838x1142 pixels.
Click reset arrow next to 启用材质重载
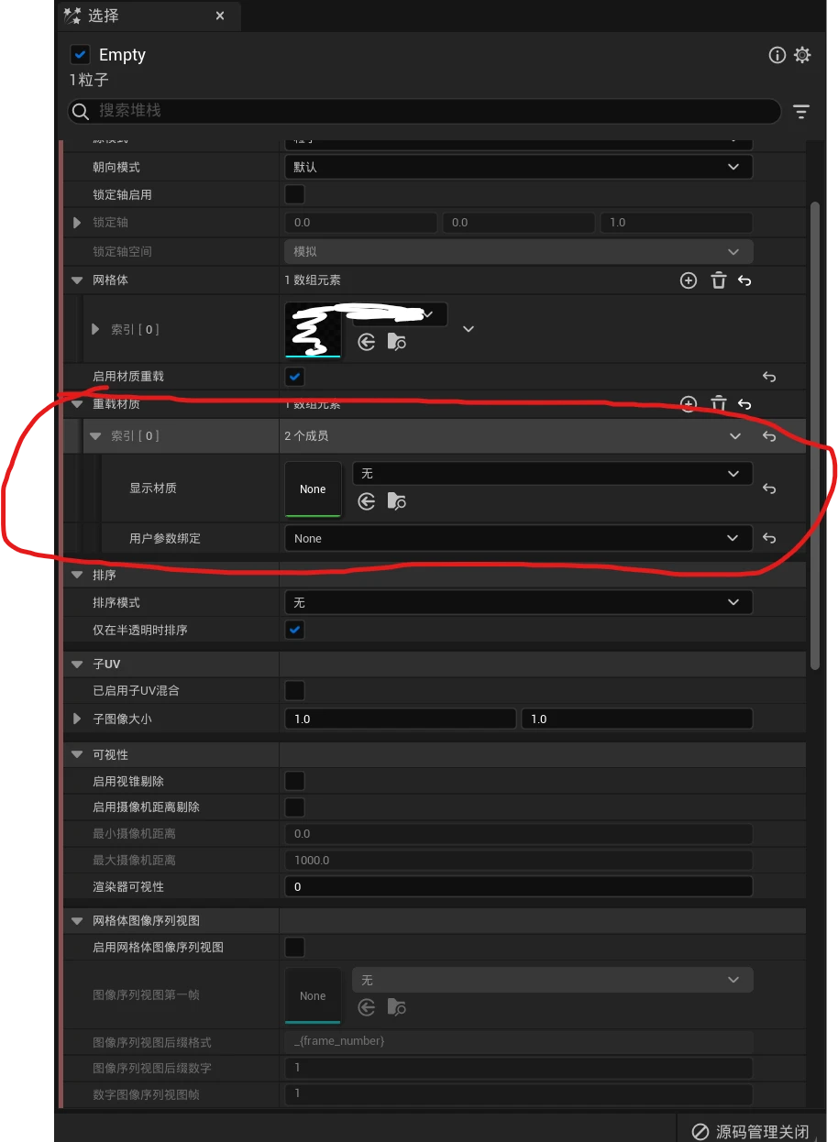[x=769, y=377]
